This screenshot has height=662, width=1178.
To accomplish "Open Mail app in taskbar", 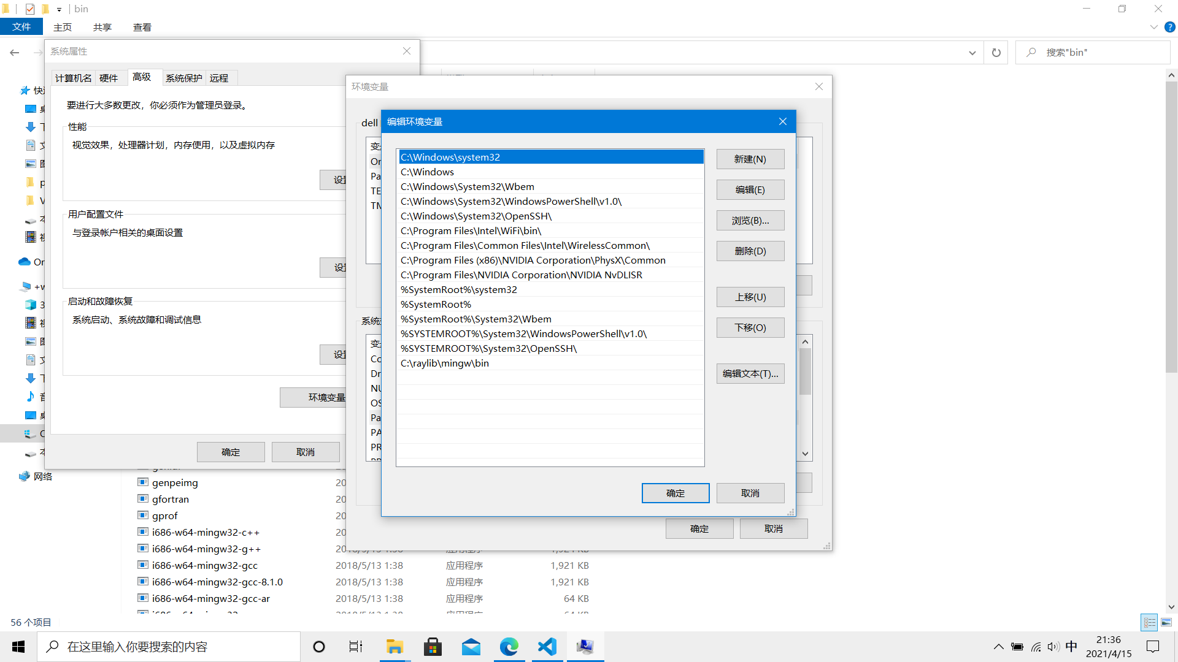I will click(x=471, y=647).
